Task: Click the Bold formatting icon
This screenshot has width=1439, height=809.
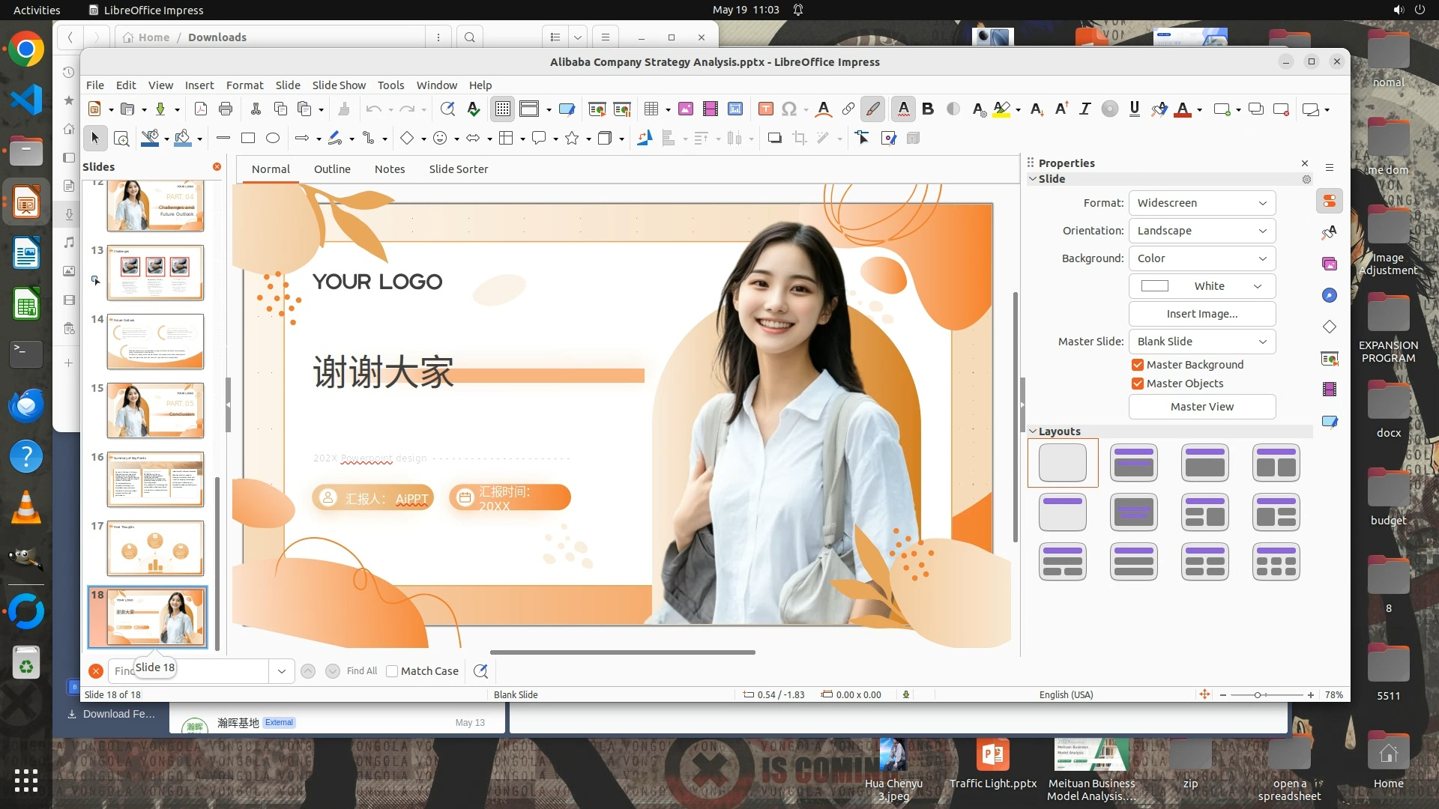Action: 928,109
